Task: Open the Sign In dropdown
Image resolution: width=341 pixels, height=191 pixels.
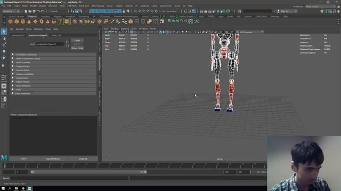Action: 287,11
